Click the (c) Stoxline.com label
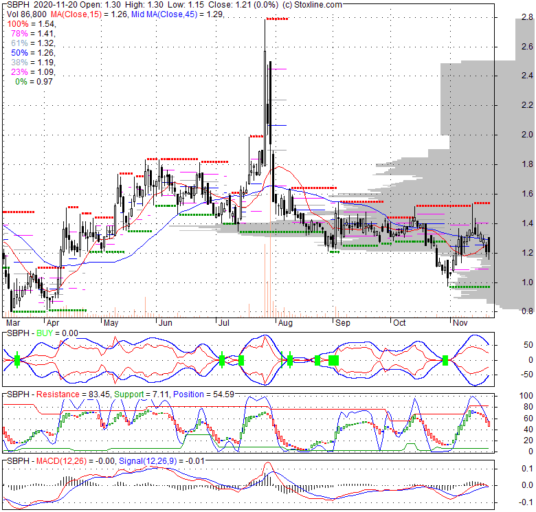Screen dimensions: 536x512 pyautogui.click(x=312, y=5)
